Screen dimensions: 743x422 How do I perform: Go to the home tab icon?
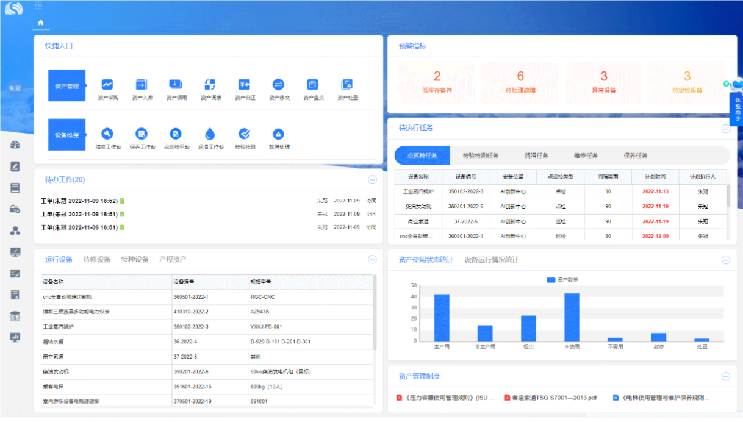coord(41,23)
